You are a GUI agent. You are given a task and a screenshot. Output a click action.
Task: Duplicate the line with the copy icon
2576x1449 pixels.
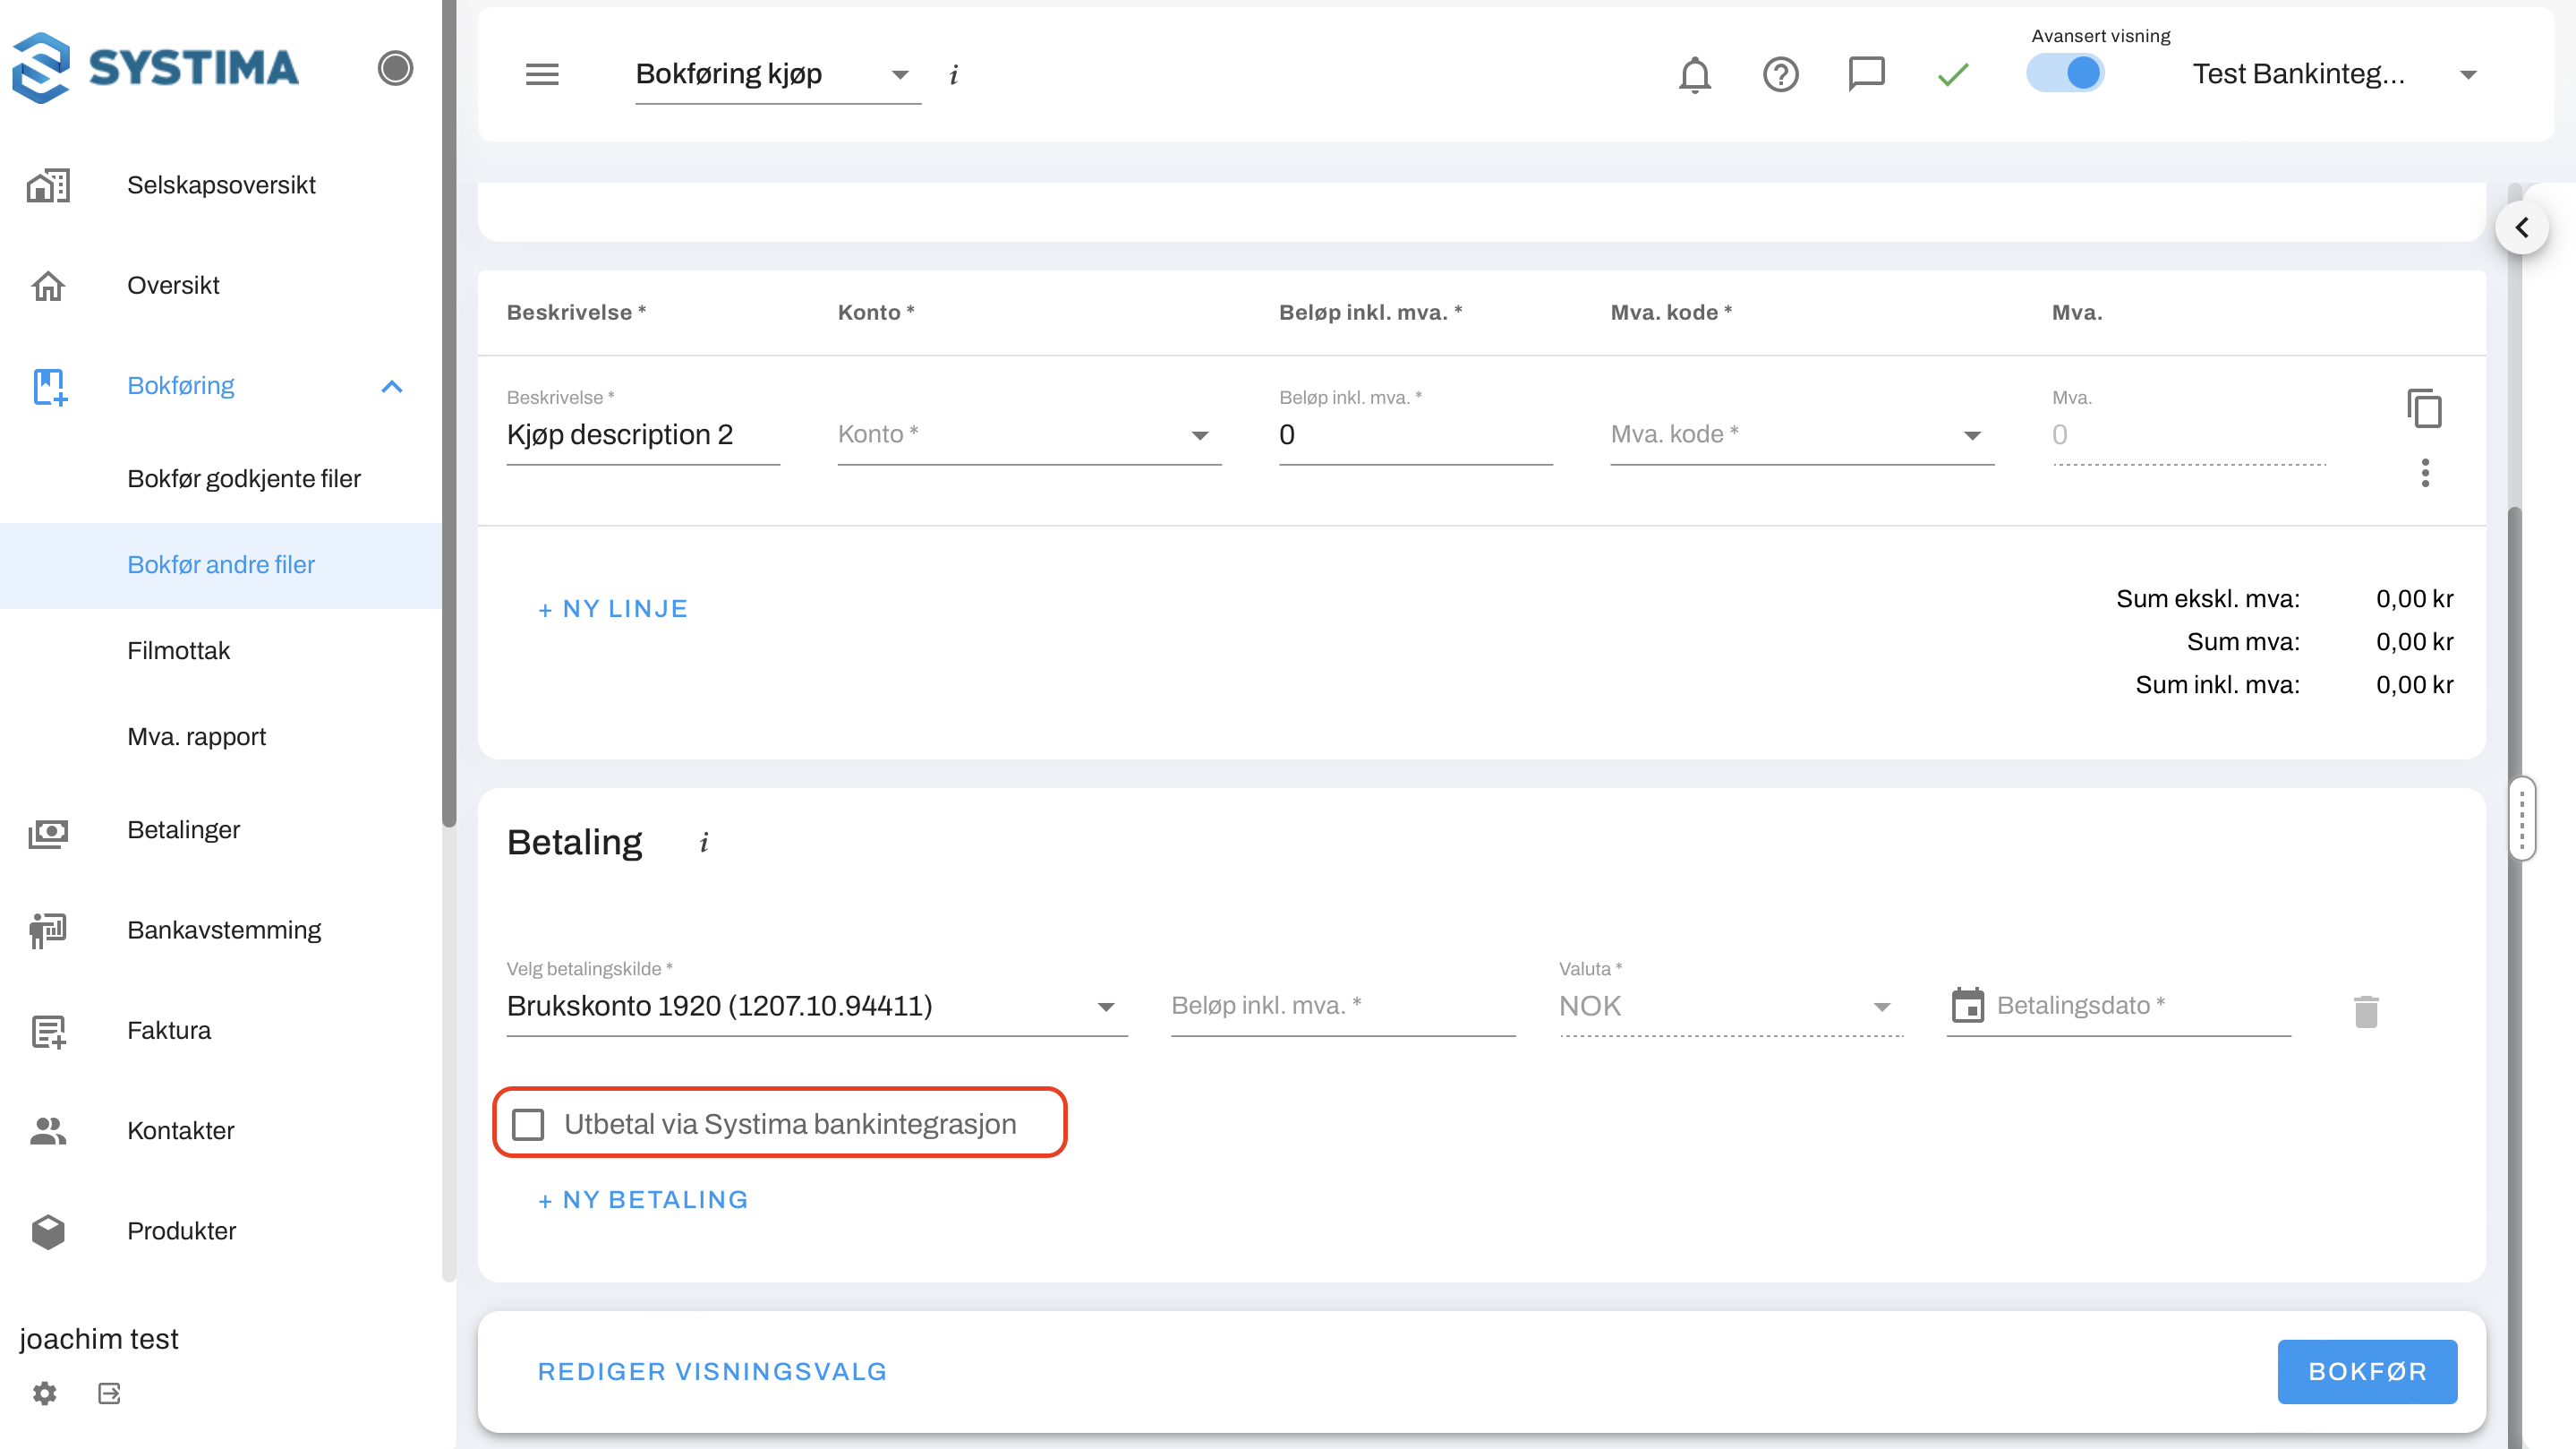tap(2424, 408)
